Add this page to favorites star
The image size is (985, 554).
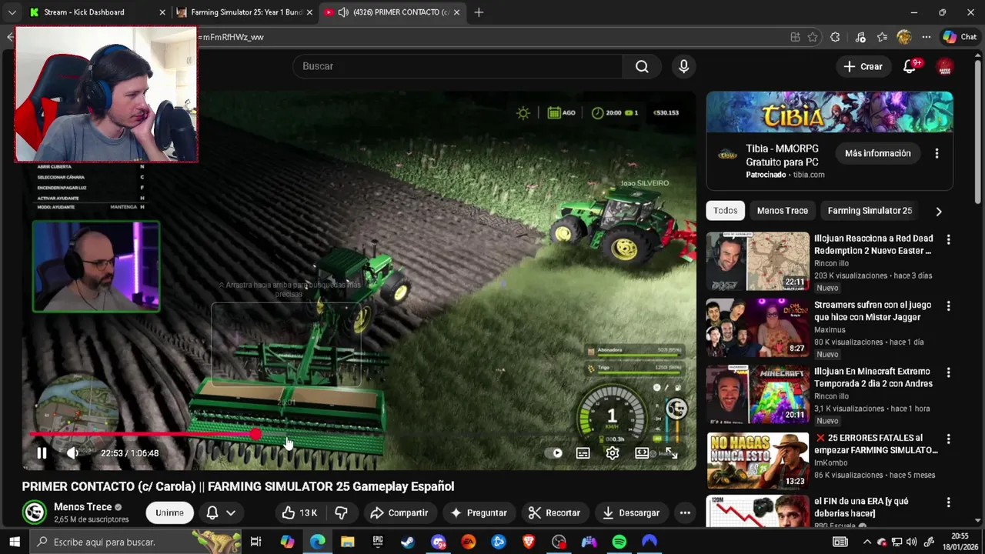(x=813, y=37)
